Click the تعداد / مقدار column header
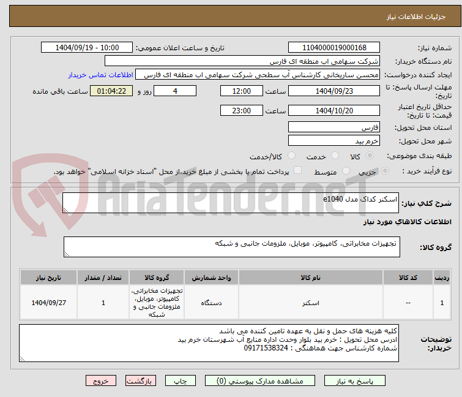 point(103,278)
